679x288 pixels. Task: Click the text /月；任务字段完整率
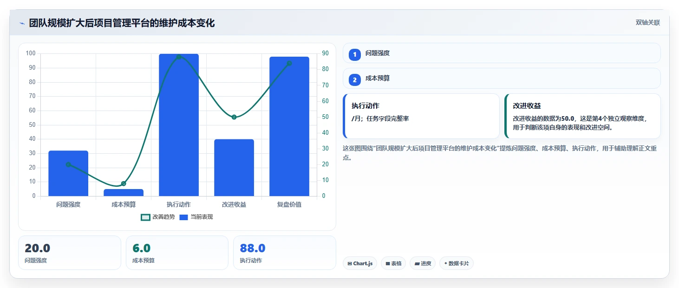pyautogui.click(x=380, y=118)
